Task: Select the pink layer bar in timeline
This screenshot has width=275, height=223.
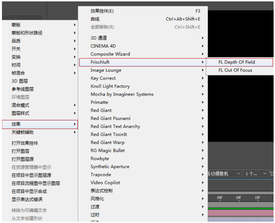Action: pyautogui.click(x=241, y=213)
